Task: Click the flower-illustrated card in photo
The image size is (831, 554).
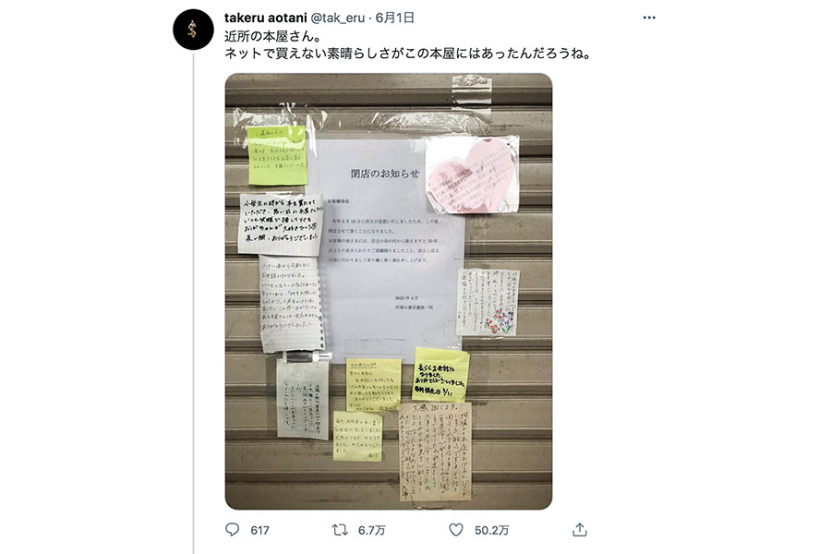Action: tap(488, 302)
